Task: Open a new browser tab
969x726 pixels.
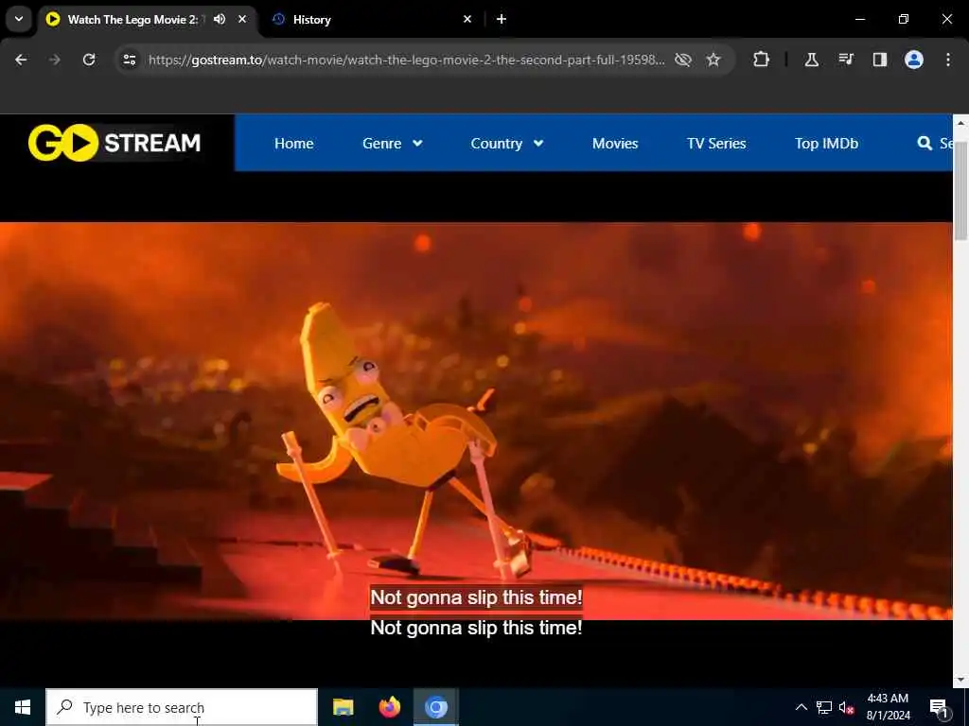Action: pyautogui.click(x=502, y=19)
